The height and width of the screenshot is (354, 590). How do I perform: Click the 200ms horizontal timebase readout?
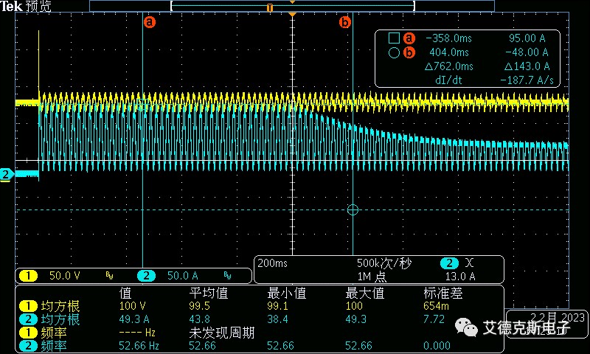(271, 263)
